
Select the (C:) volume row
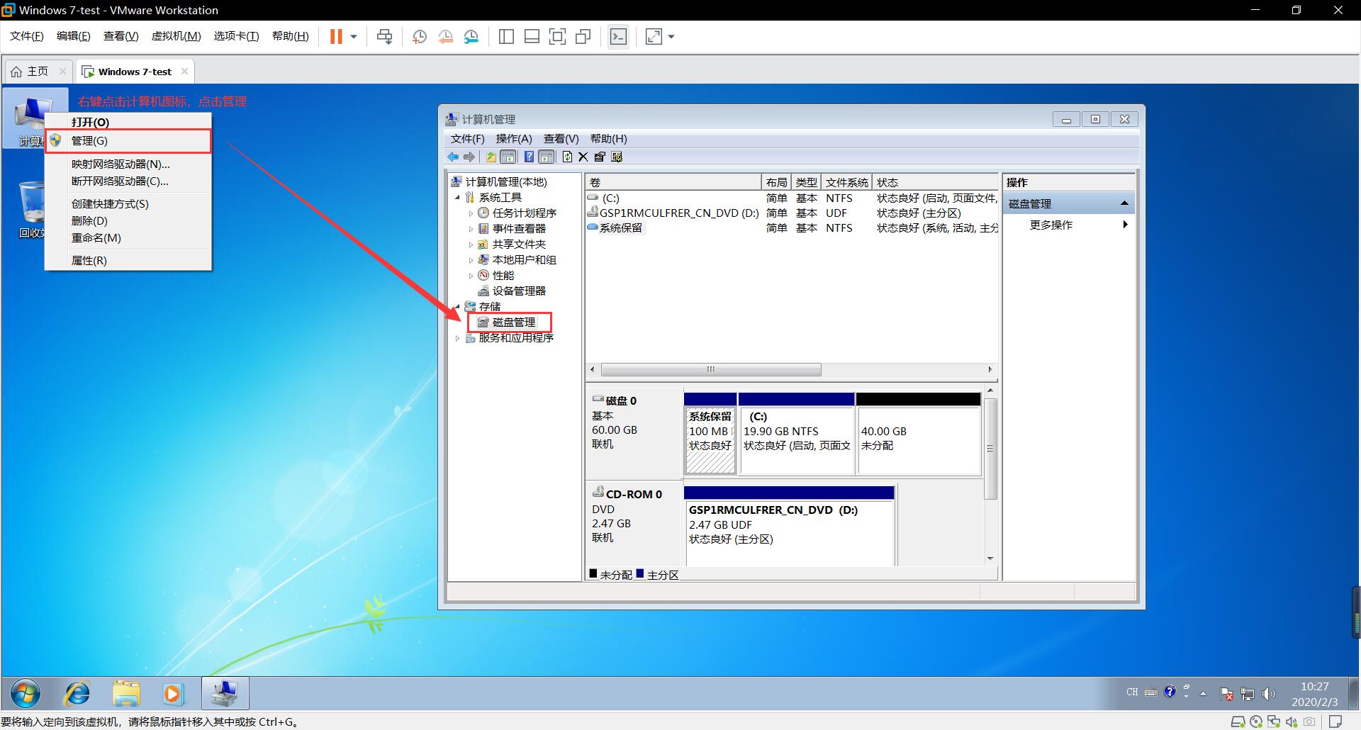coord(792,198)
